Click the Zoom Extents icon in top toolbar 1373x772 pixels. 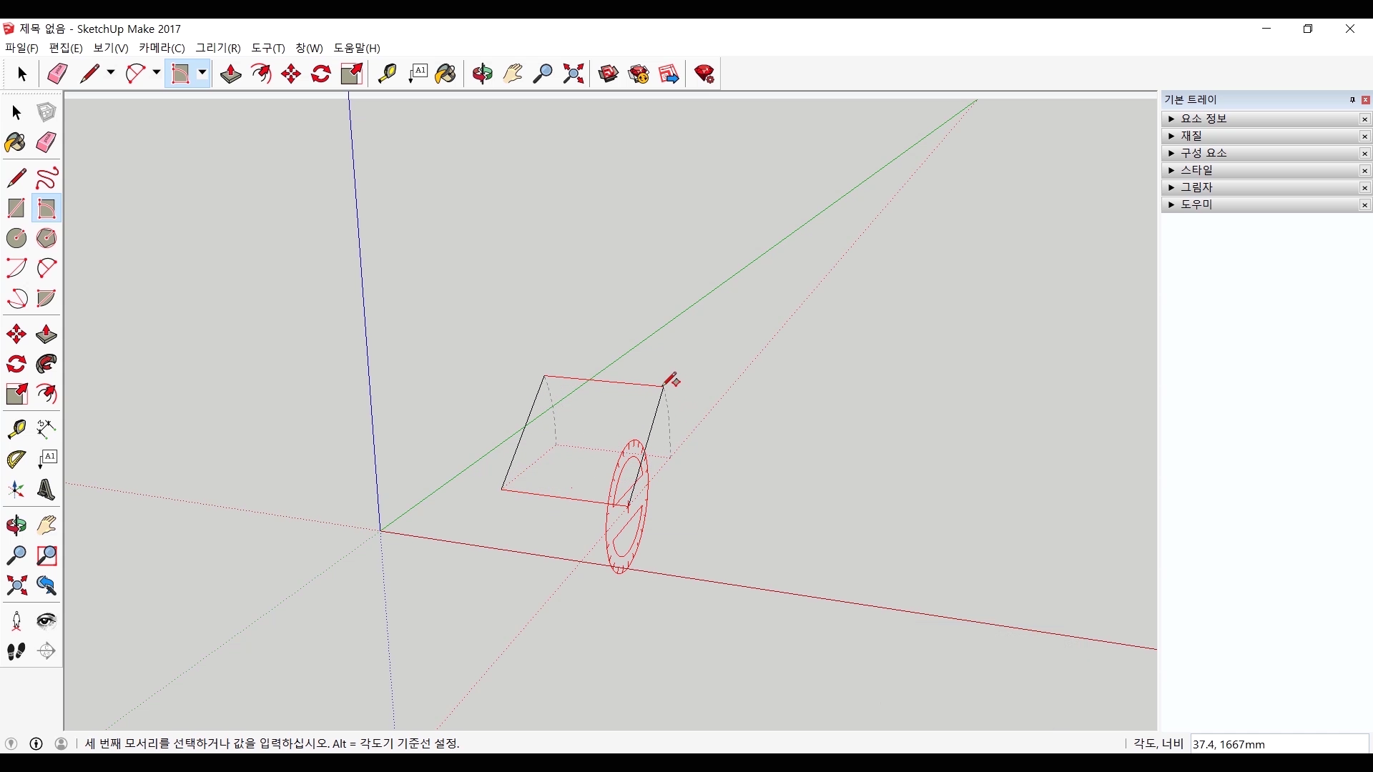[x=573, y=74]
